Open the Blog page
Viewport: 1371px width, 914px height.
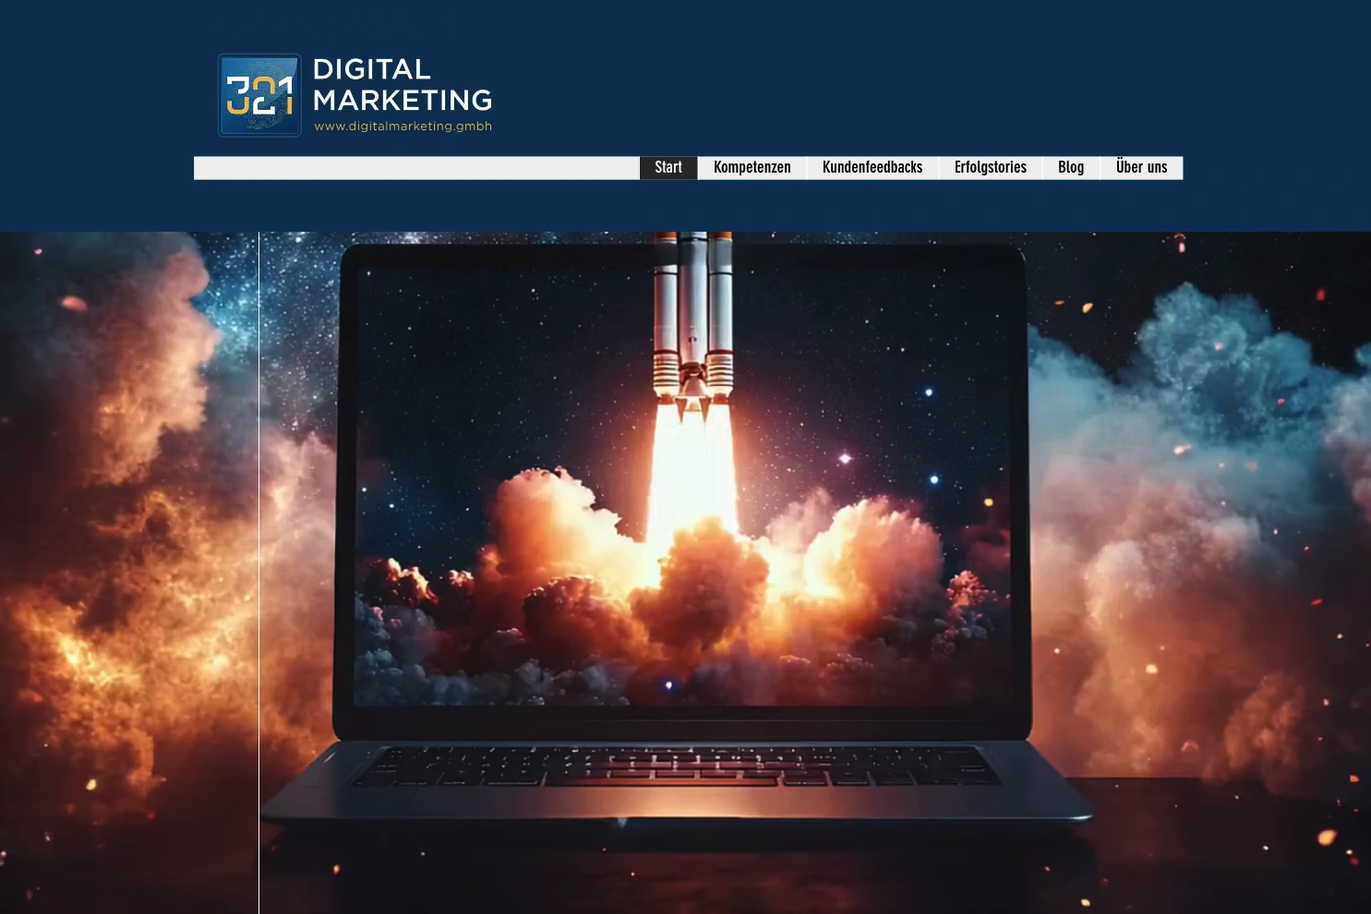1070,167
